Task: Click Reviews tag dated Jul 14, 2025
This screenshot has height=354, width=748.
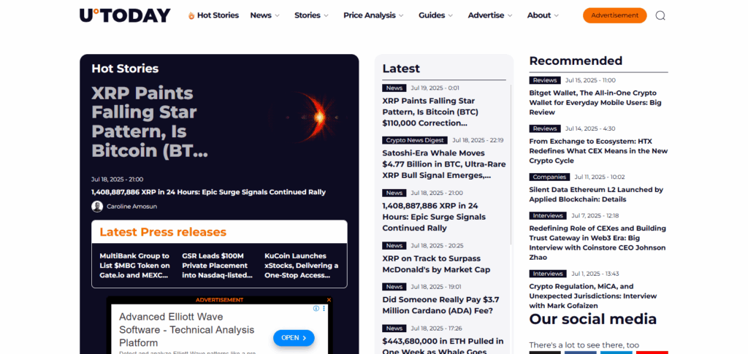Action: click(x=545, y=128)
